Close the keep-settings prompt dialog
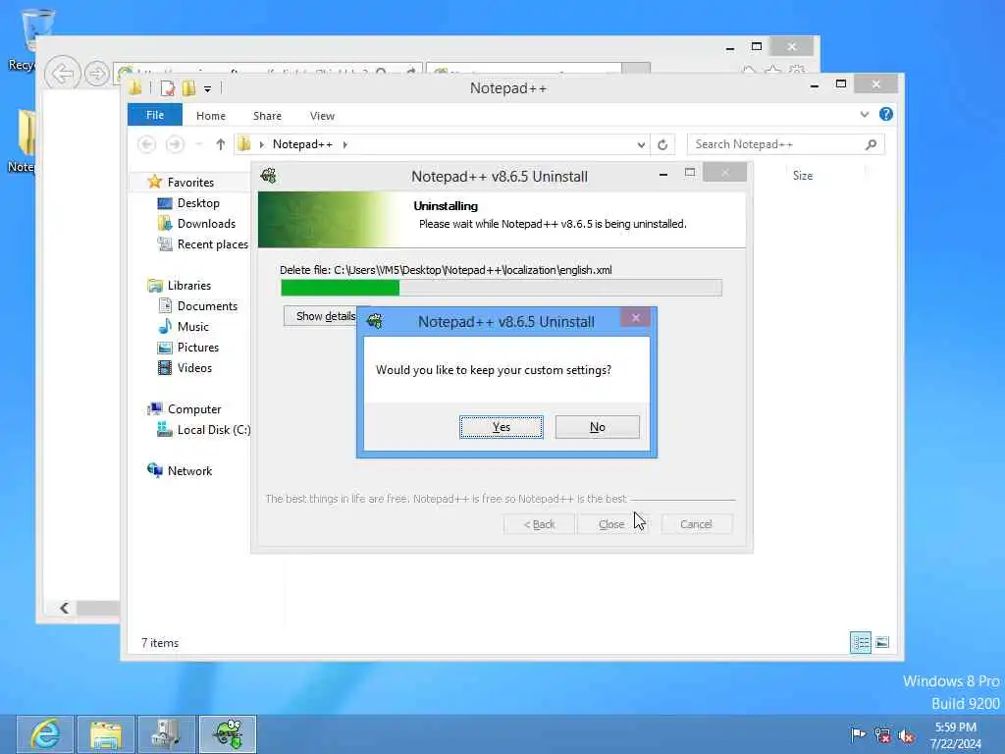1005x754 pixels. [x=635, y=317]
